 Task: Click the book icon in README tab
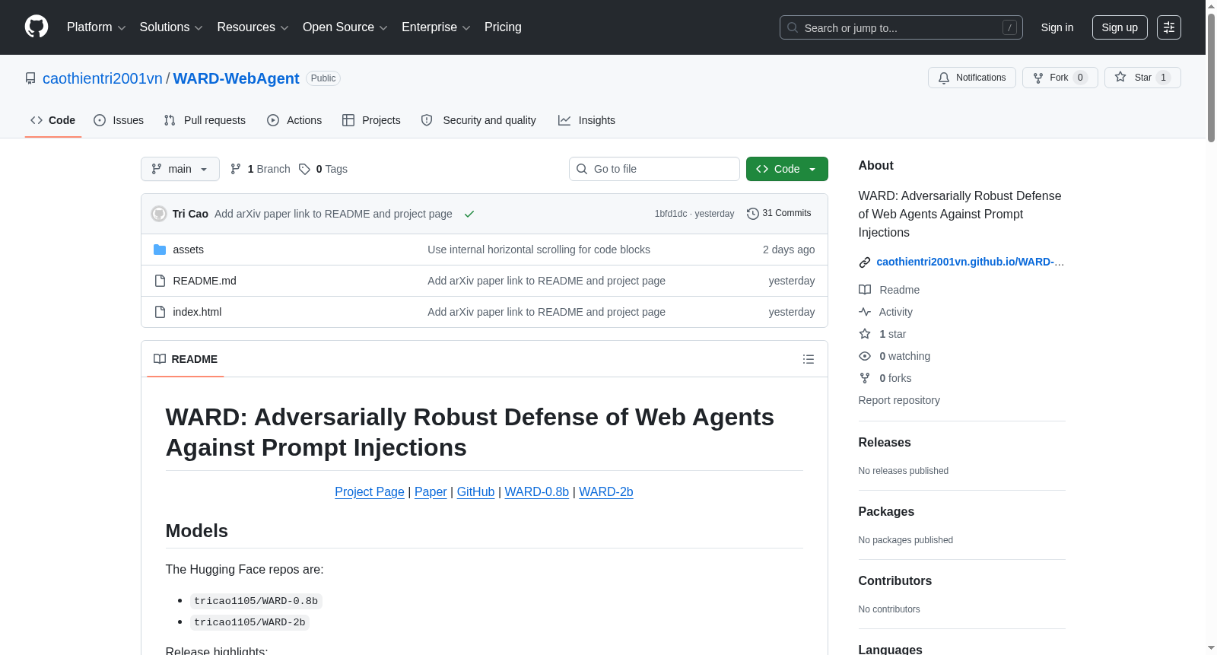pyautogui.click(x=160, y=359)
